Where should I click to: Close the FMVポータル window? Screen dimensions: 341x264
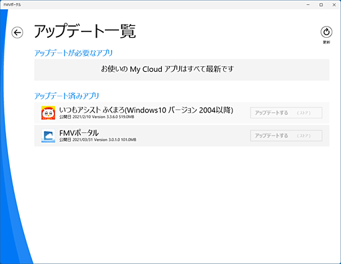coord(334,5)
